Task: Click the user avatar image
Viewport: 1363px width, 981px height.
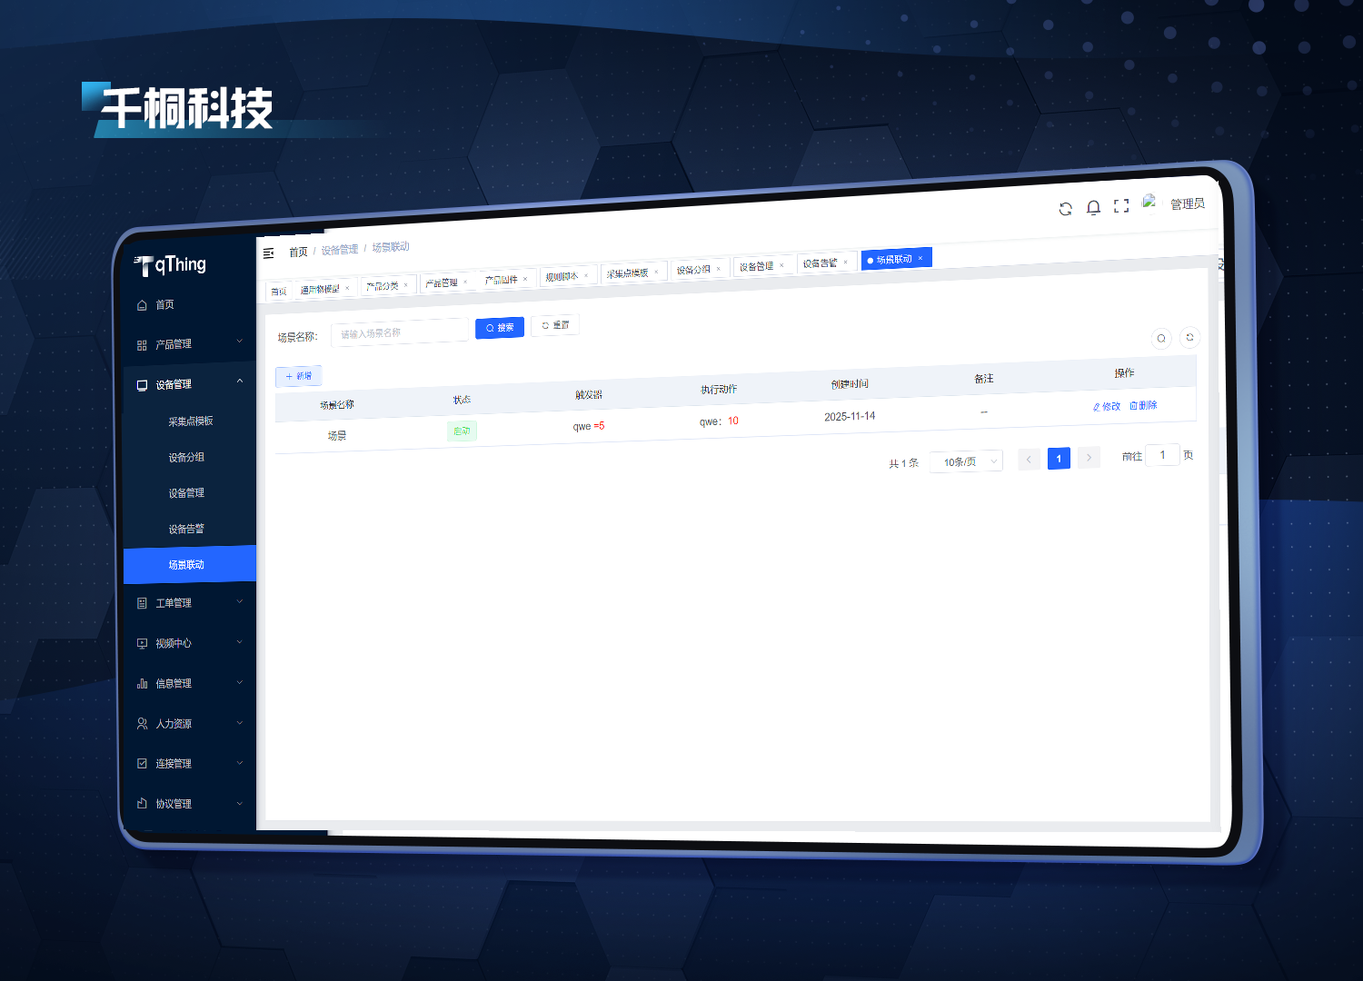Action: tap(1149, 202)
